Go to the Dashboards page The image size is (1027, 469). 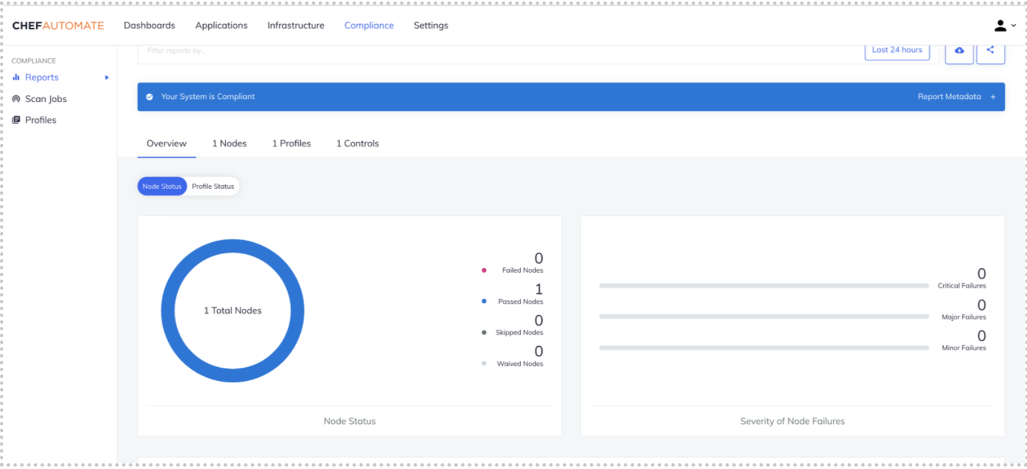pos(149,25)
